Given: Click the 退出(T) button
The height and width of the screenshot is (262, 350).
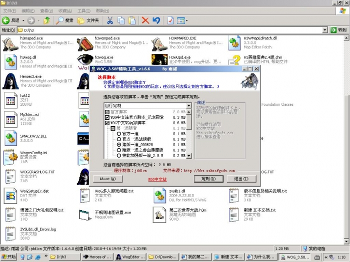Looking at the screenshot, I should (241, 179).
